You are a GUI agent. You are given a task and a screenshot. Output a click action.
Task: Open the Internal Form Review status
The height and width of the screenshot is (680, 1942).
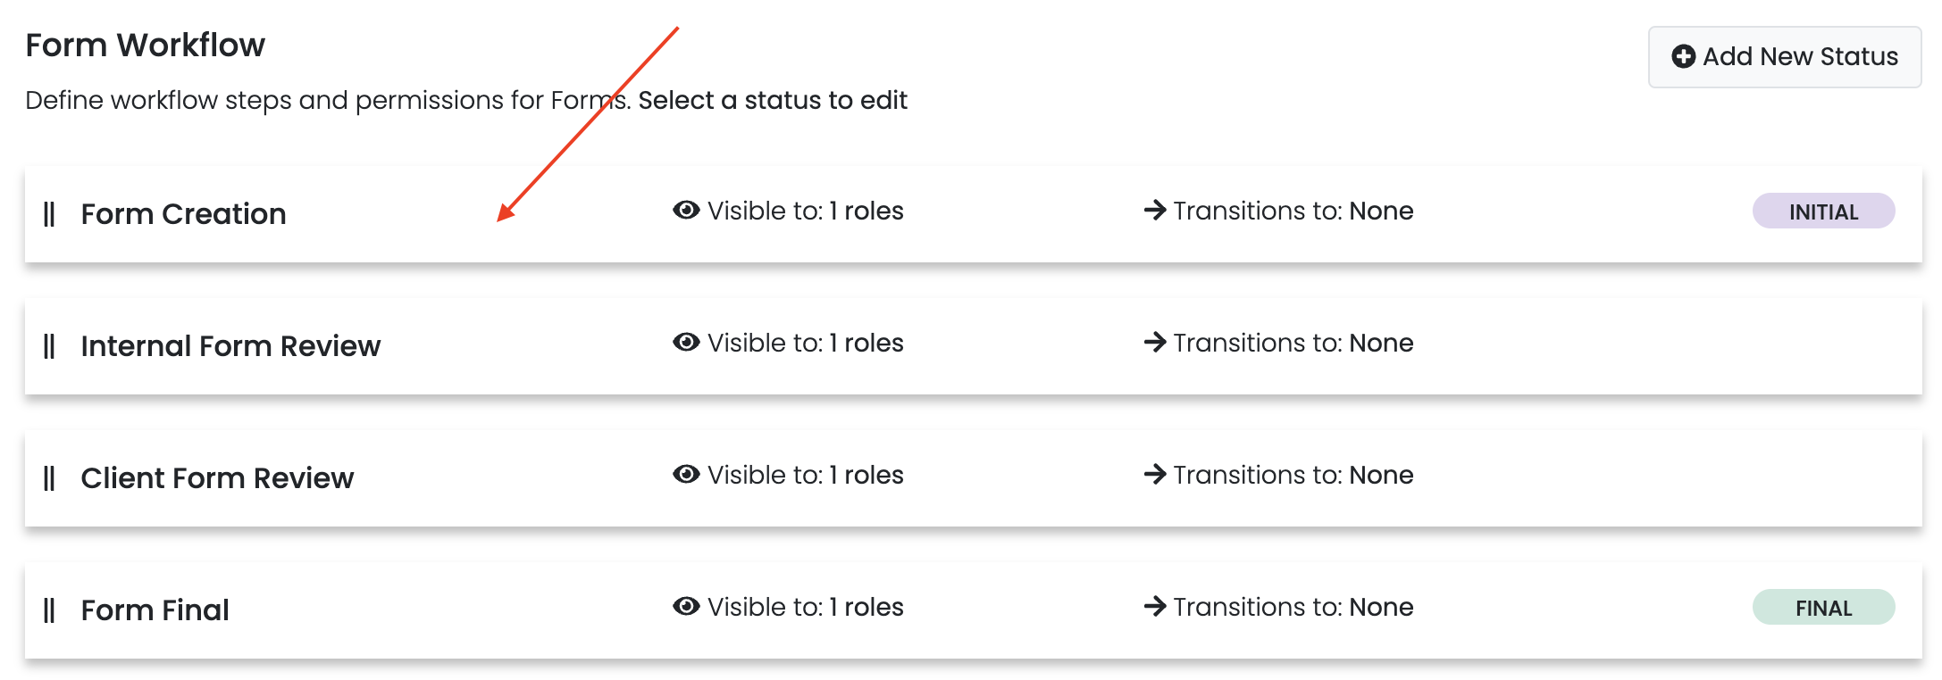(x=230, y=346)
